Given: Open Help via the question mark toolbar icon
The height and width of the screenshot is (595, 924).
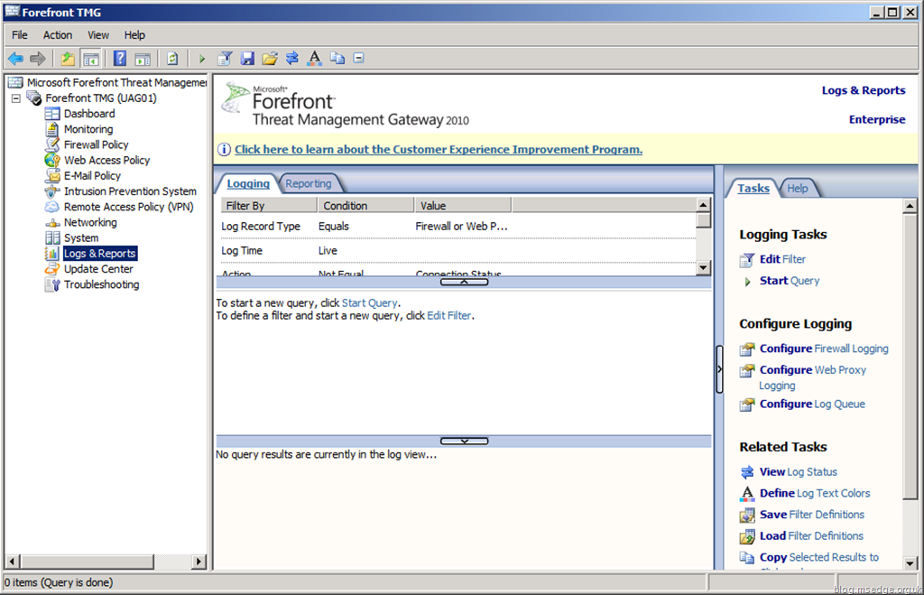Looking at the screenshot, I should 120,59.
